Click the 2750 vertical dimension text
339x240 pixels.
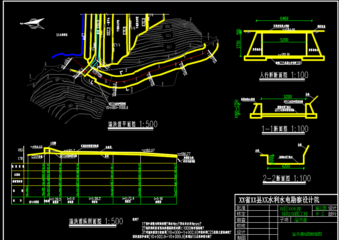(239, 45)
